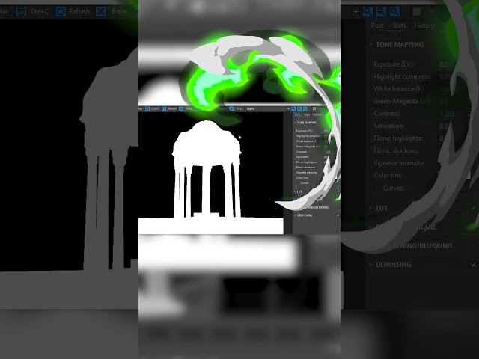Viewport: 479px width, 359px height.
Task: Click Refresh icon in small center window
Action: [x=164, y=108]
